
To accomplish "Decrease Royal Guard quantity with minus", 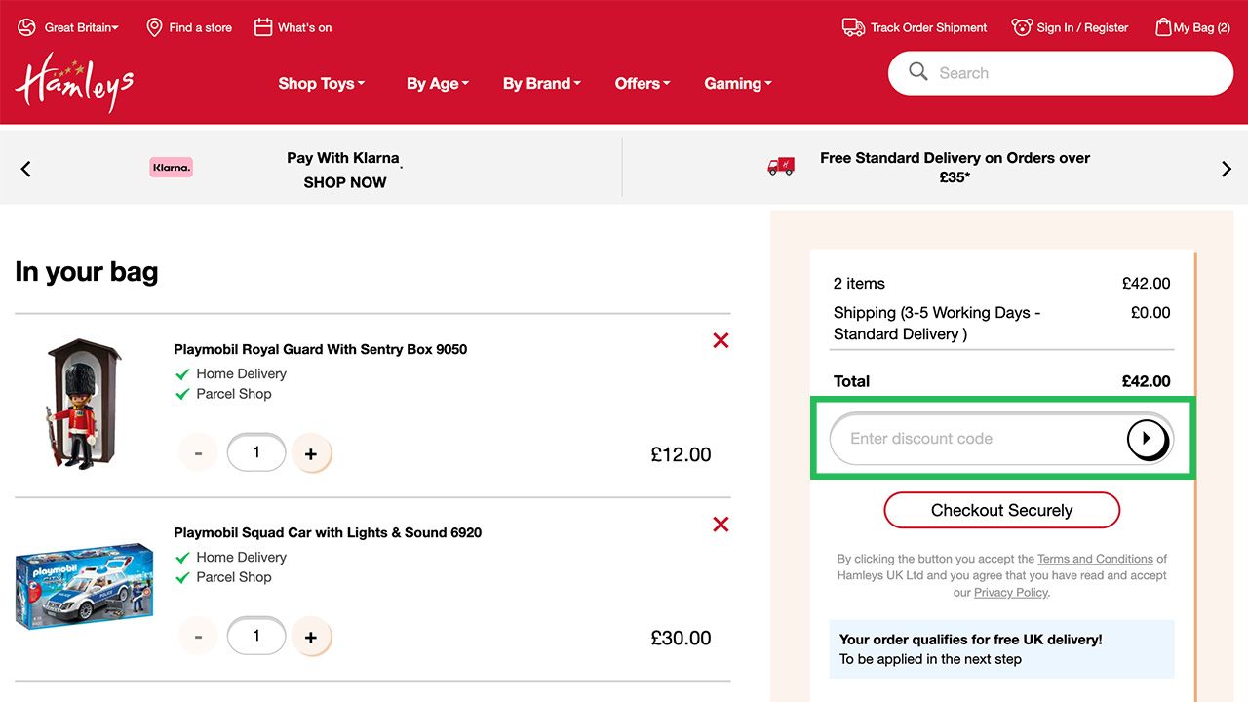I will pos(199,453).
